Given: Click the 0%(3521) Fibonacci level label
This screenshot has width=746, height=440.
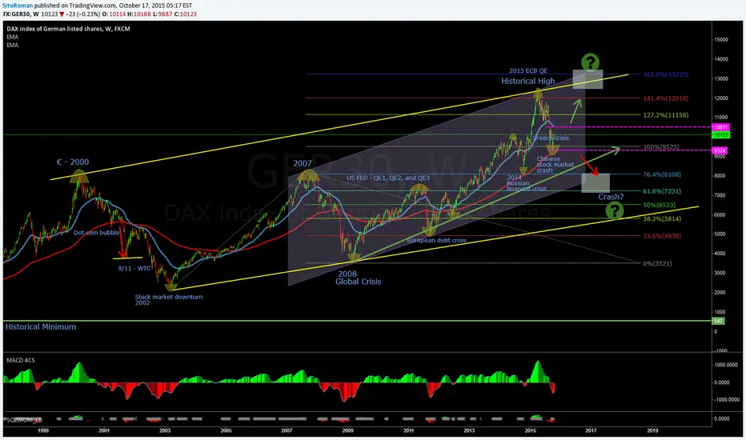Looking at the screenshot, I should 657,263.
